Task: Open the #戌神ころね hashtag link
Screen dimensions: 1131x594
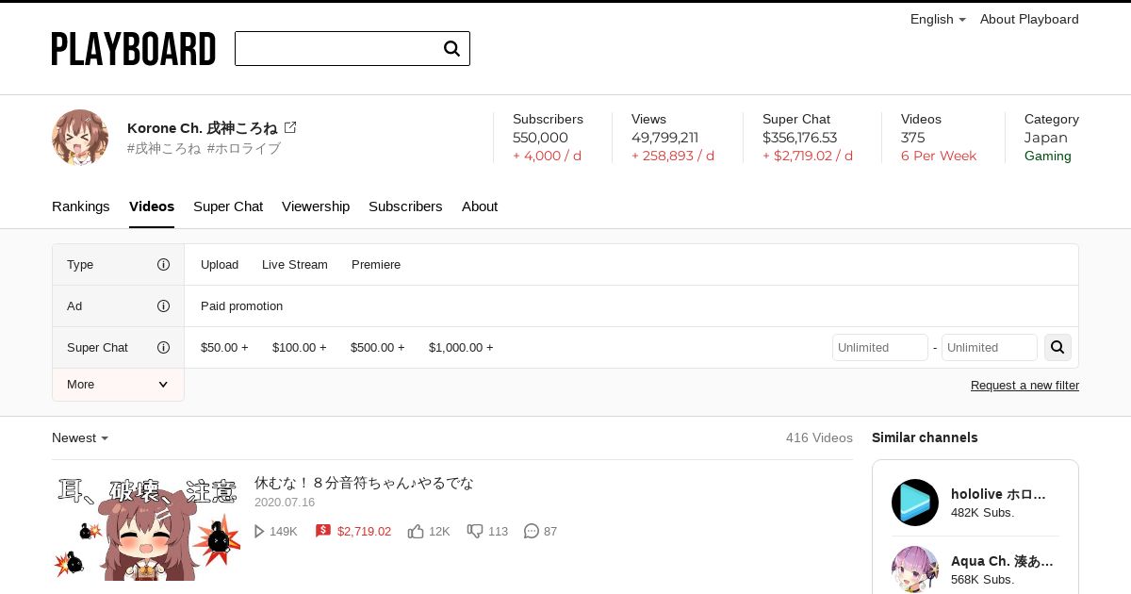Action: point(164,148)
